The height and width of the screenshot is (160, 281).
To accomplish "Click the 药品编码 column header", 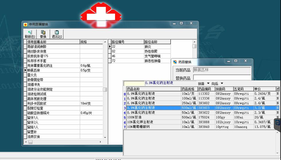I will (206, 89).
